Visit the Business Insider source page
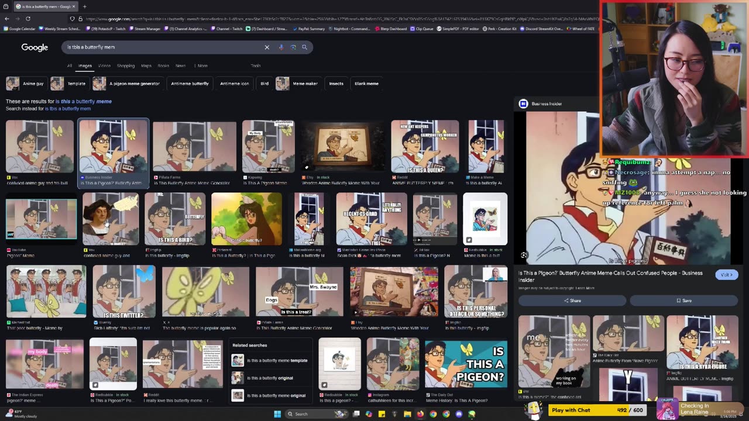Viewport: 749px width, 421px height. [726, 275]
